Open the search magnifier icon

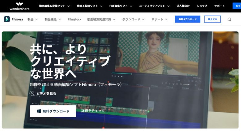[x=229, y=19]
